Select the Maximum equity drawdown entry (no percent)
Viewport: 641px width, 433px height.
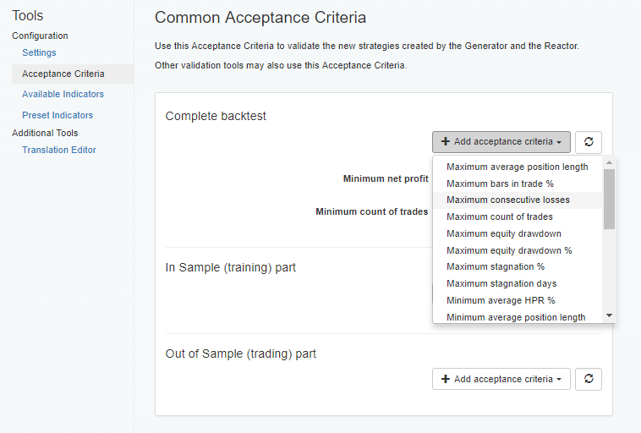(x=503, y=233)
